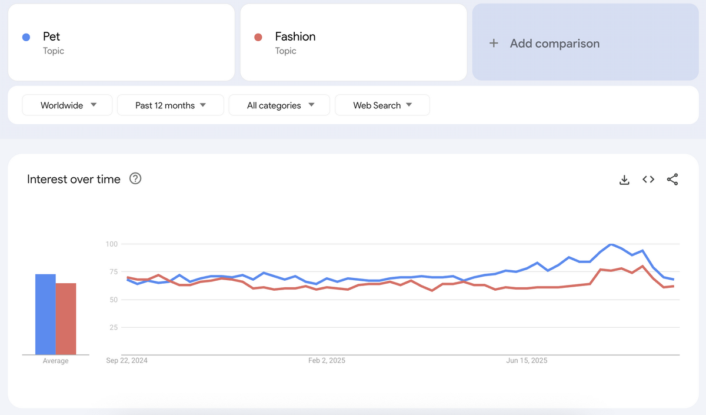
Task: Click the embed code icon
Action: click(x=648, y=180)
